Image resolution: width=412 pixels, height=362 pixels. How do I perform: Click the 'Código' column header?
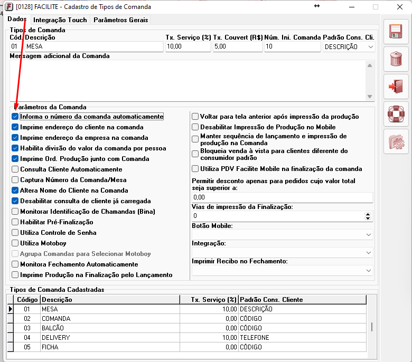27,300
